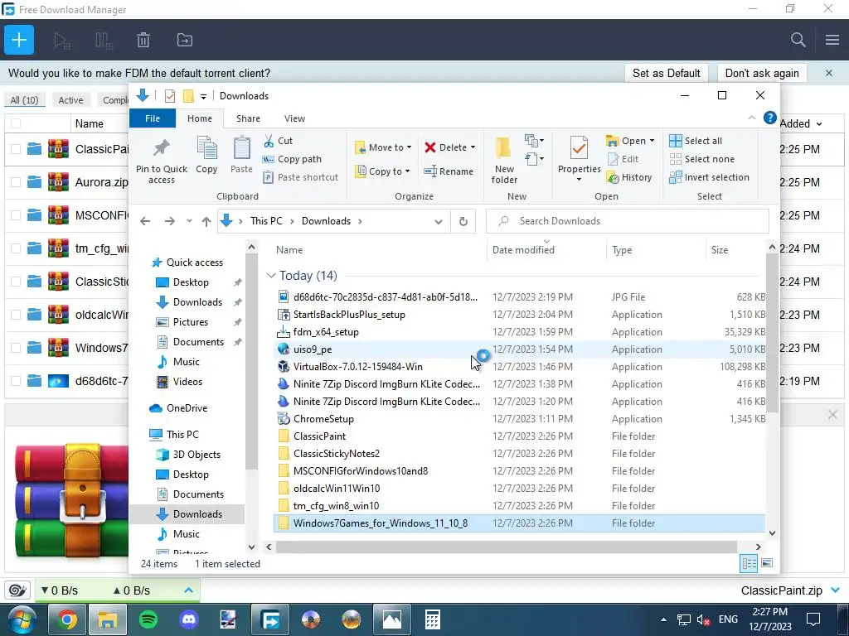Open FDM search magnifier icon
The width and height of the screenshot is (849, 636).
(x=798, y=40)
